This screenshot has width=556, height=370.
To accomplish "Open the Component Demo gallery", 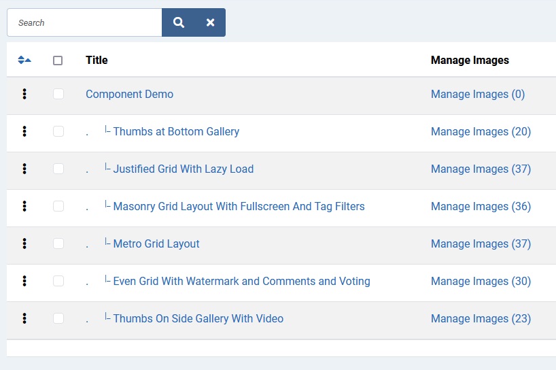I will 129,94.
